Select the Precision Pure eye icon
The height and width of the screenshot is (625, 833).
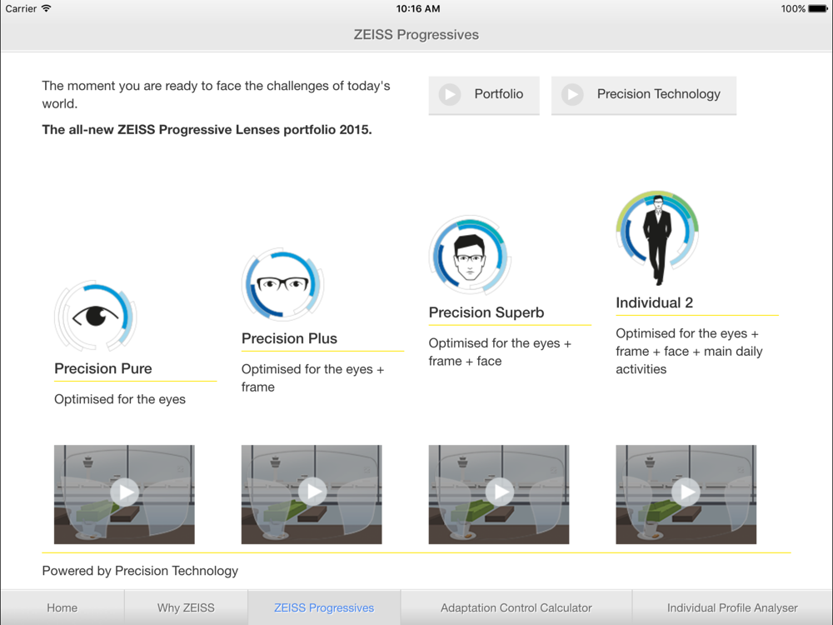[x=96, y=316]
